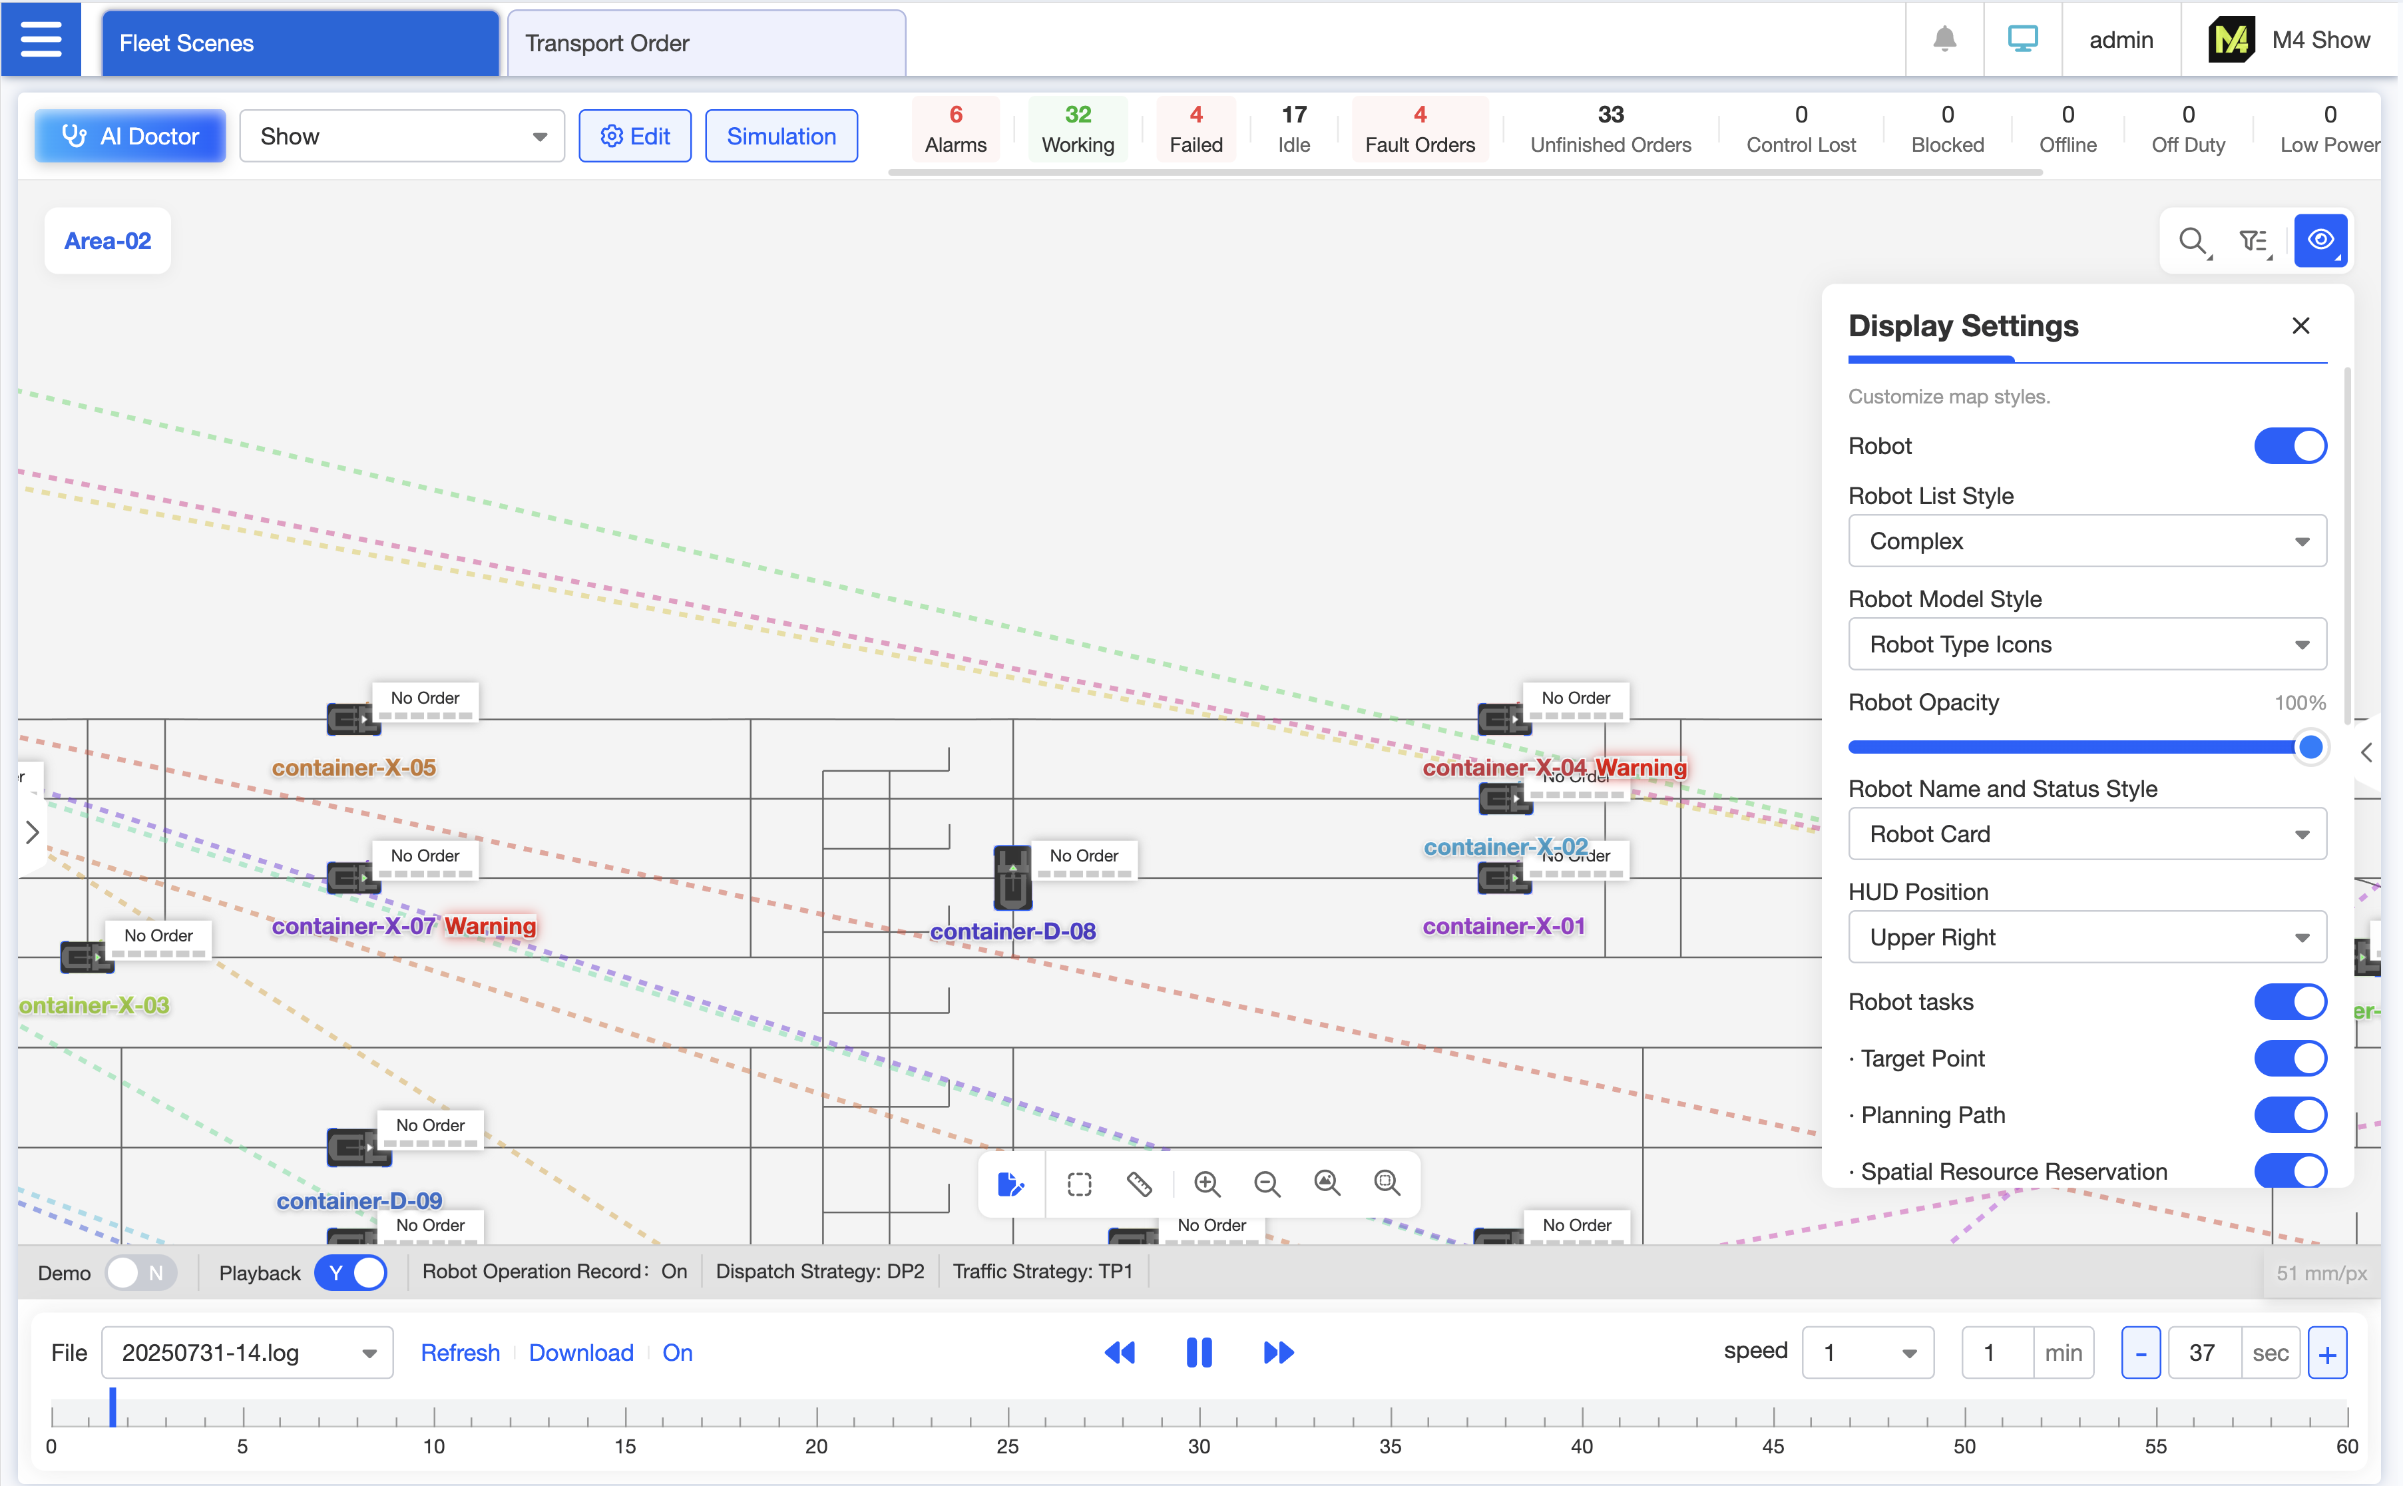Expand the HUD Position dropdown
This screenshot has height=1486, width=2403.
pyautogui.click(x=2087, y=937)
